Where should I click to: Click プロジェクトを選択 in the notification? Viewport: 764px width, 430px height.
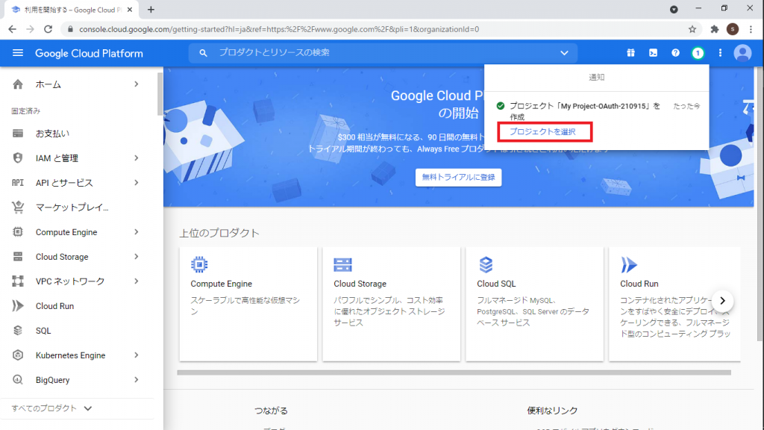click(x=545, y=132)
